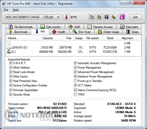Select the Info tab

coord(40,31)
